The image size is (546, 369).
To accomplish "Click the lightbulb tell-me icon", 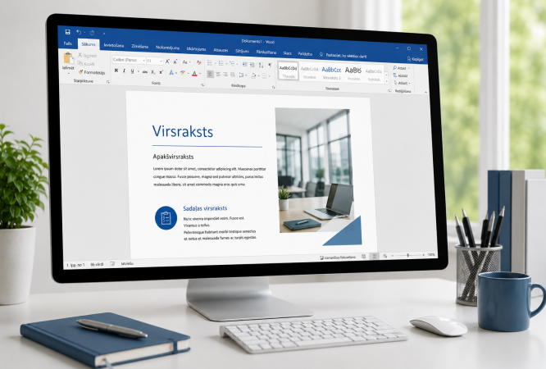I will point(321,55).
